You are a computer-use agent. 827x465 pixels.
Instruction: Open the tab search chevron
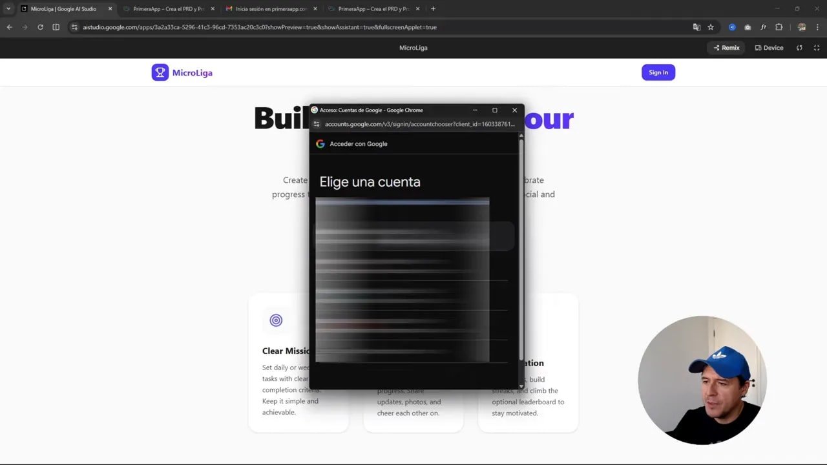(x=9, y=8)
